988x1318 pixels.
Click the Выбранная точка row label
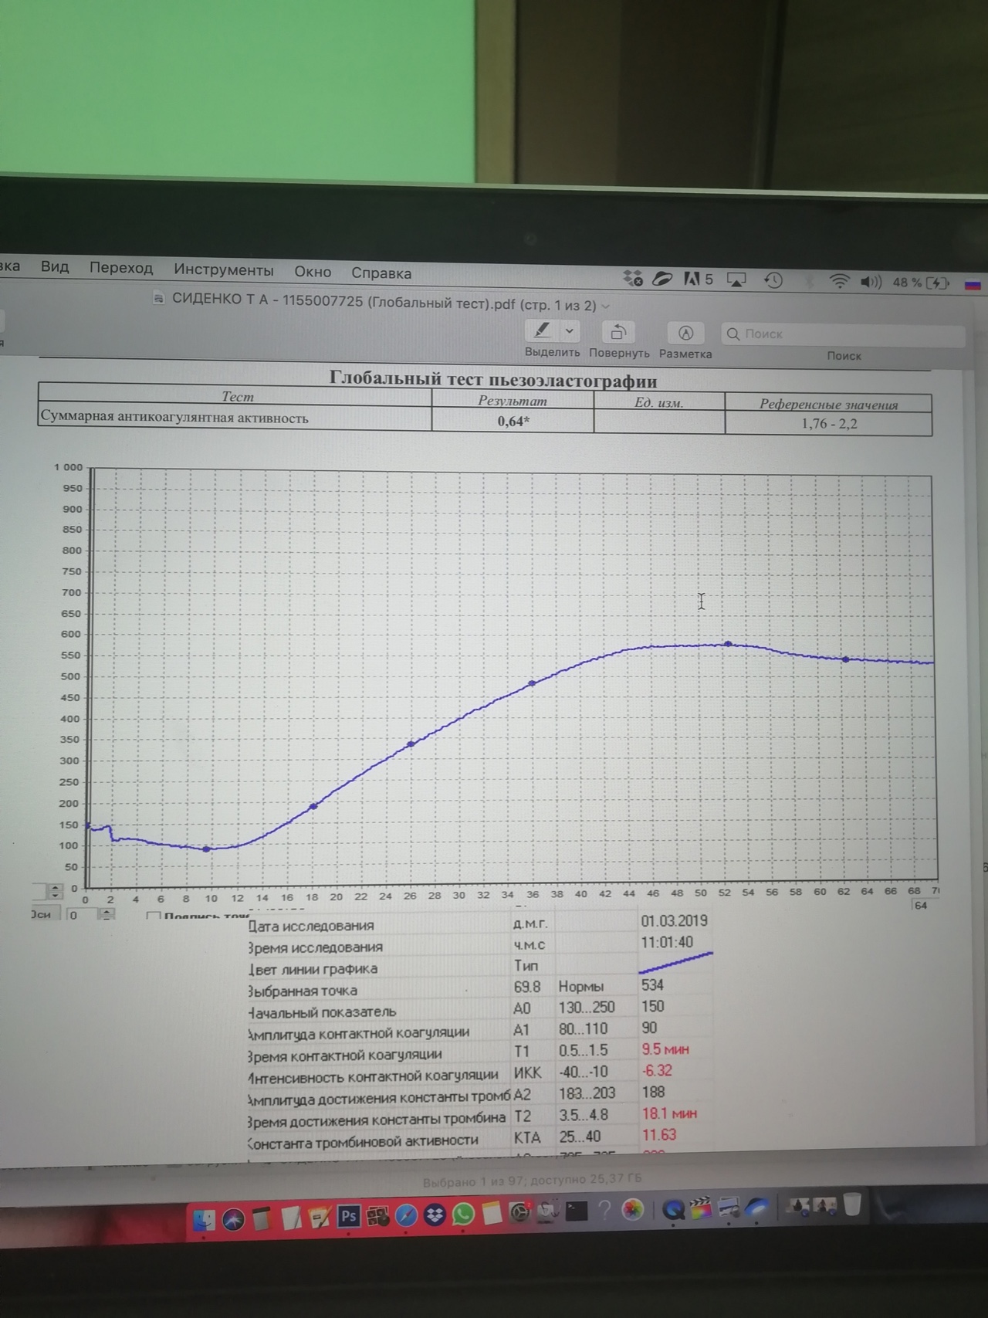303,991
